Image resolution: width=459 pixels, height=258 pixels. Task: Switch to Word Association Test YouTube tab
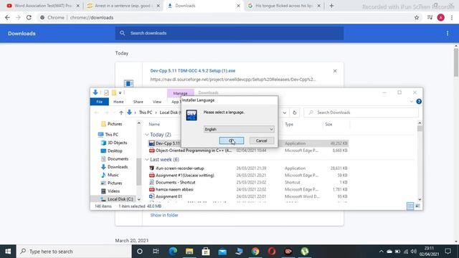coord(43,6)
